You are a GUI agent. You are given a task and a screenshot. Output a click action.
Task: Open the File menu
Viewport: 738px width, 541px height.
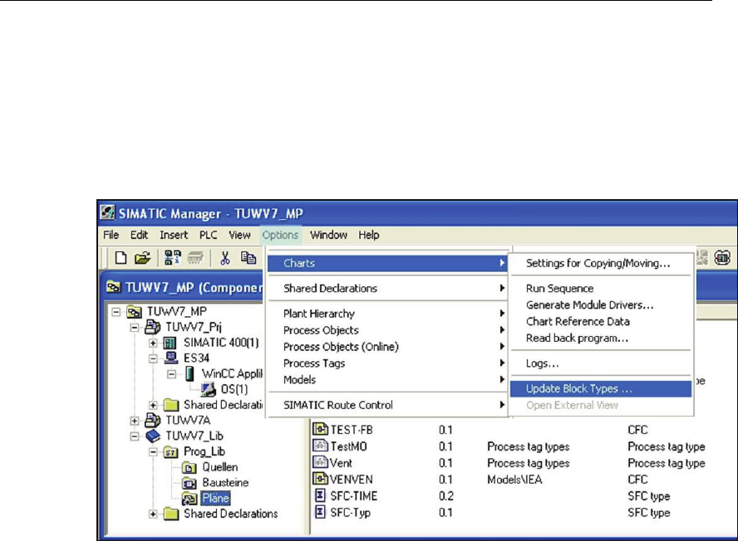pos(111,235)
